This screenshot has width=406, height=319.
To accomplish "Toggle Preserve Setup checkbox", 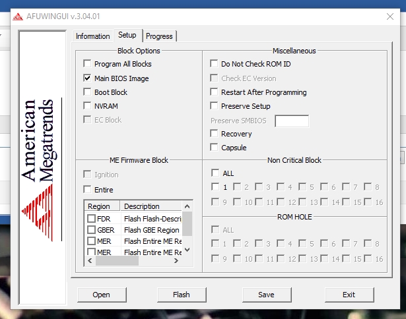I will pyautogui.click(x=214, y=105).
